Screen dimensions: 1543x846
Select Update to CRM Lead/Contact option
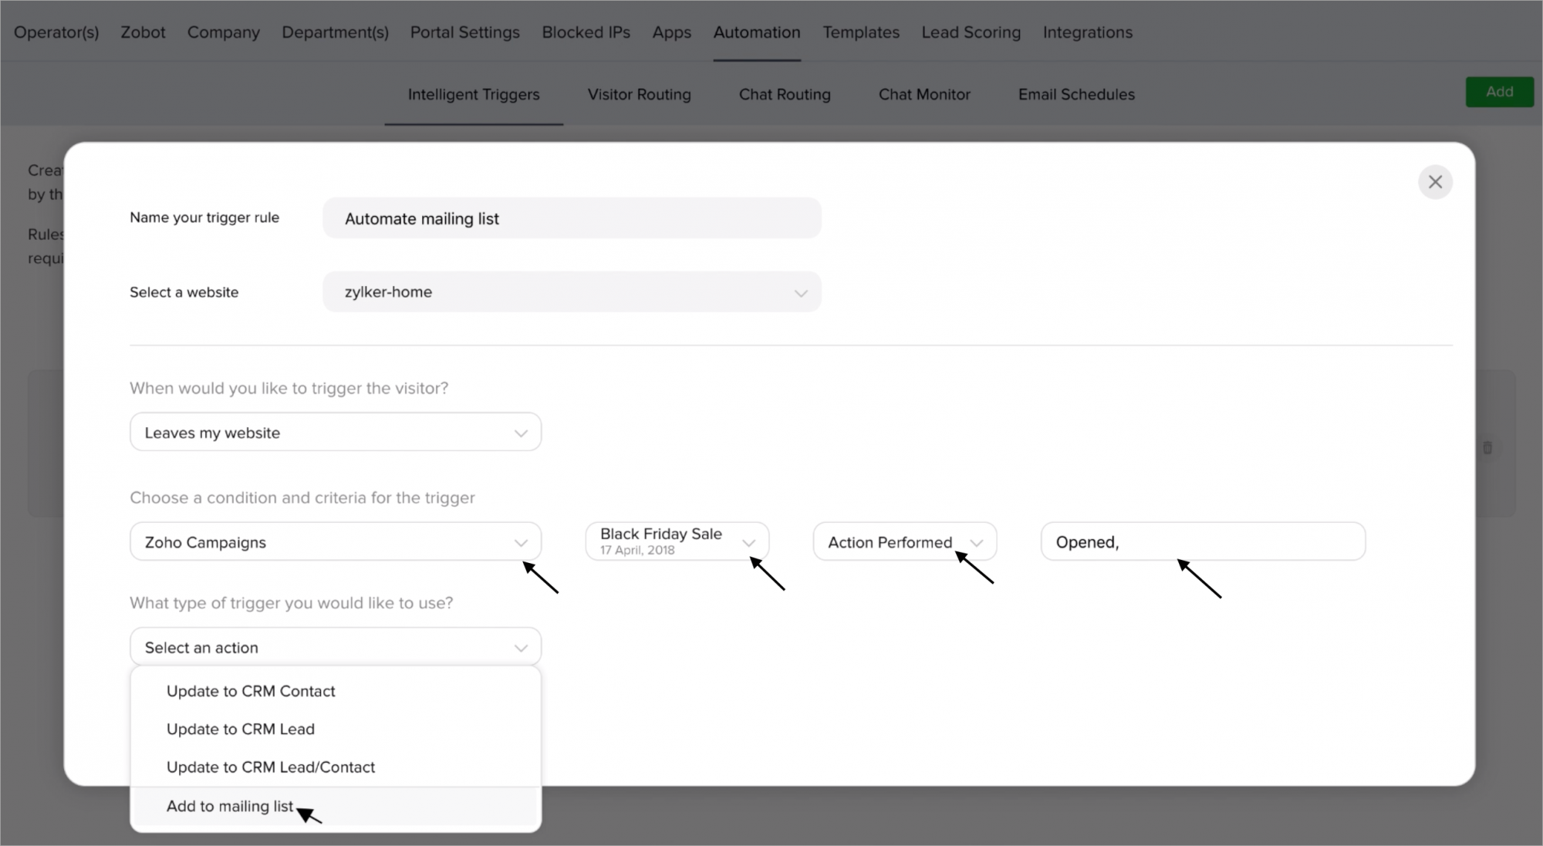[x=336, y=767]
